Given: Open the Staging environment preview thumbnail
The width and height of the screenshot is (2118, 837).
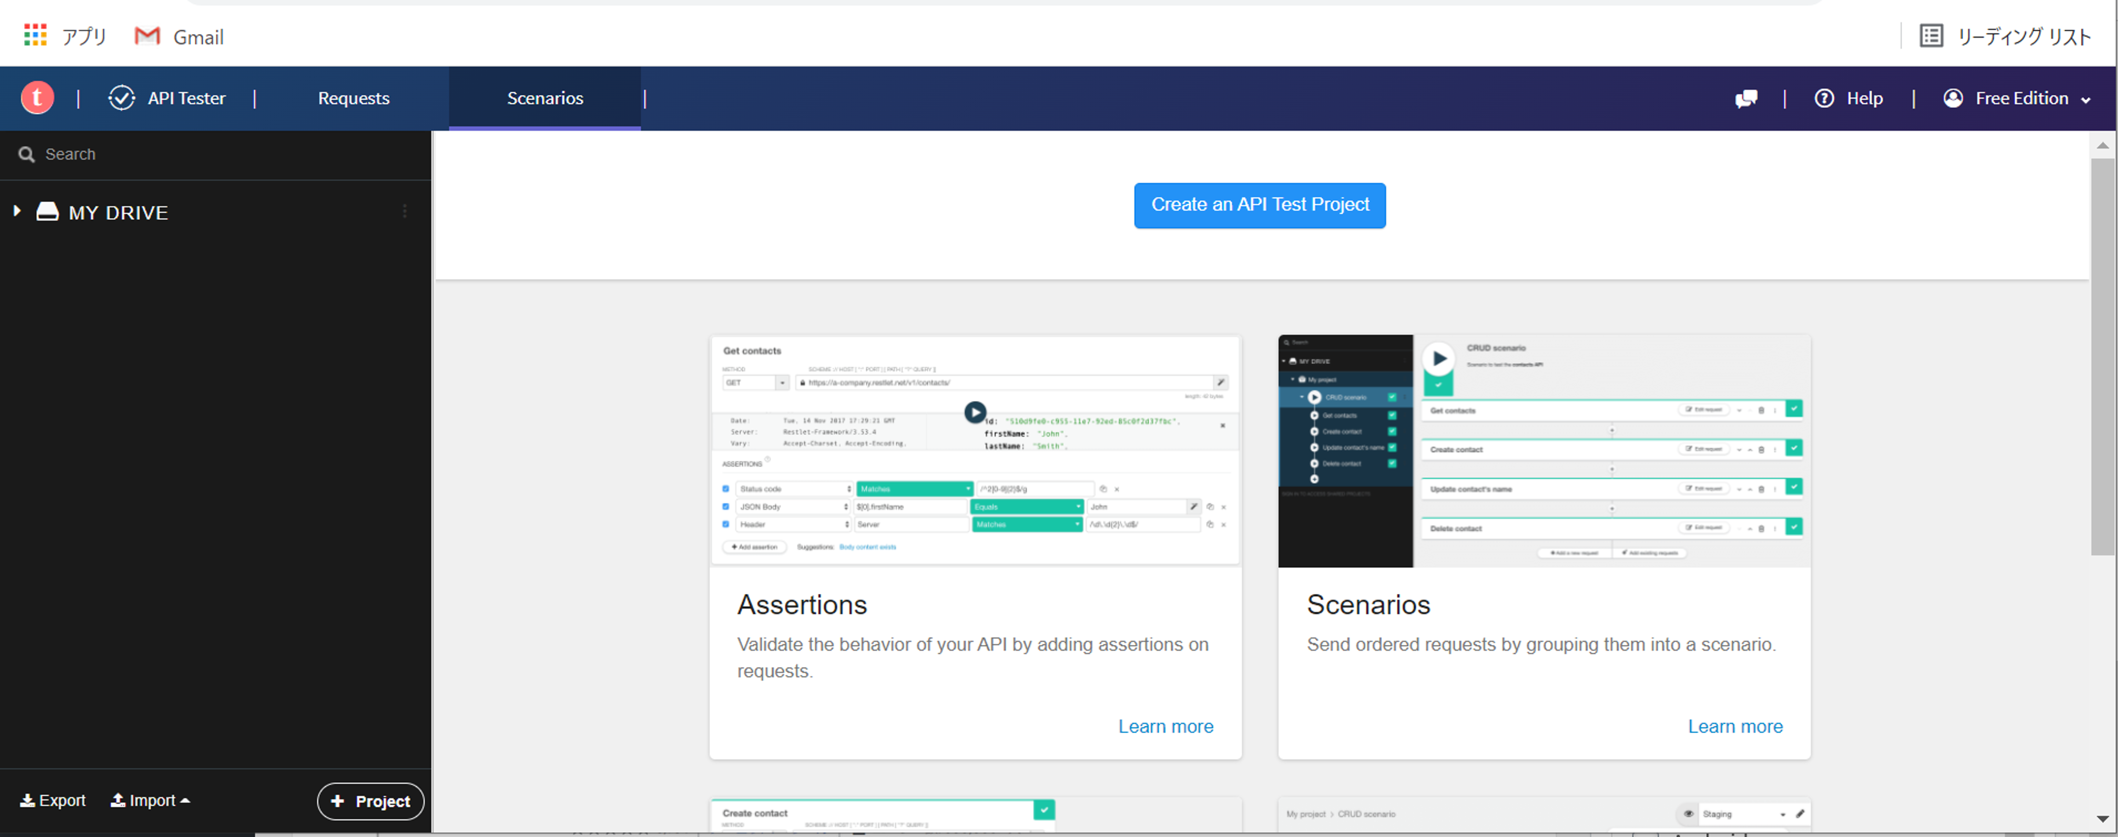Looking at the screenshot, I should pos(1544,814).
